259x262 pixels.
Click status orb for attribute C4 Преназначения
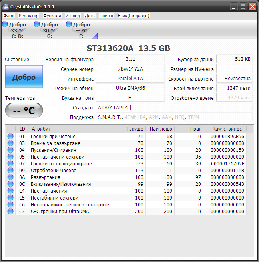(x=10, y=191)
